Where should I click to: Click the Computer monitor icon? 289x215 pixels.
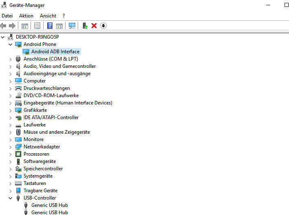18,81
